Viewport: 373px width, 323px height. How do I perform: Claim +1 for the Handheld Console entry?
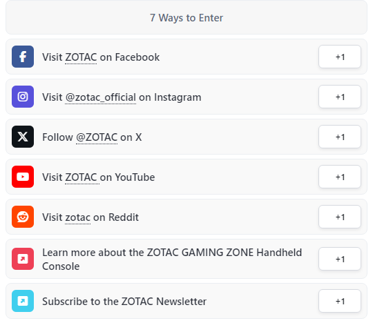tap(340, 259)
